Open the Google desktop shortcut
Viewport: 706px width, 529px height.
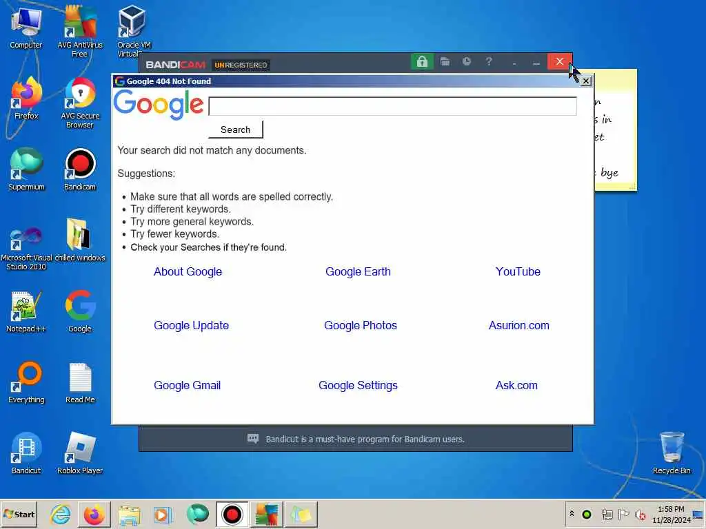[80, 312]
